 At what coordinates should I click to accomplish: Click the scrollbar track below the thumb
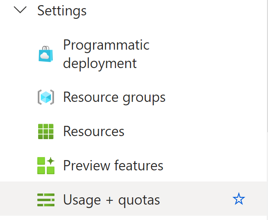click(267, 175)
